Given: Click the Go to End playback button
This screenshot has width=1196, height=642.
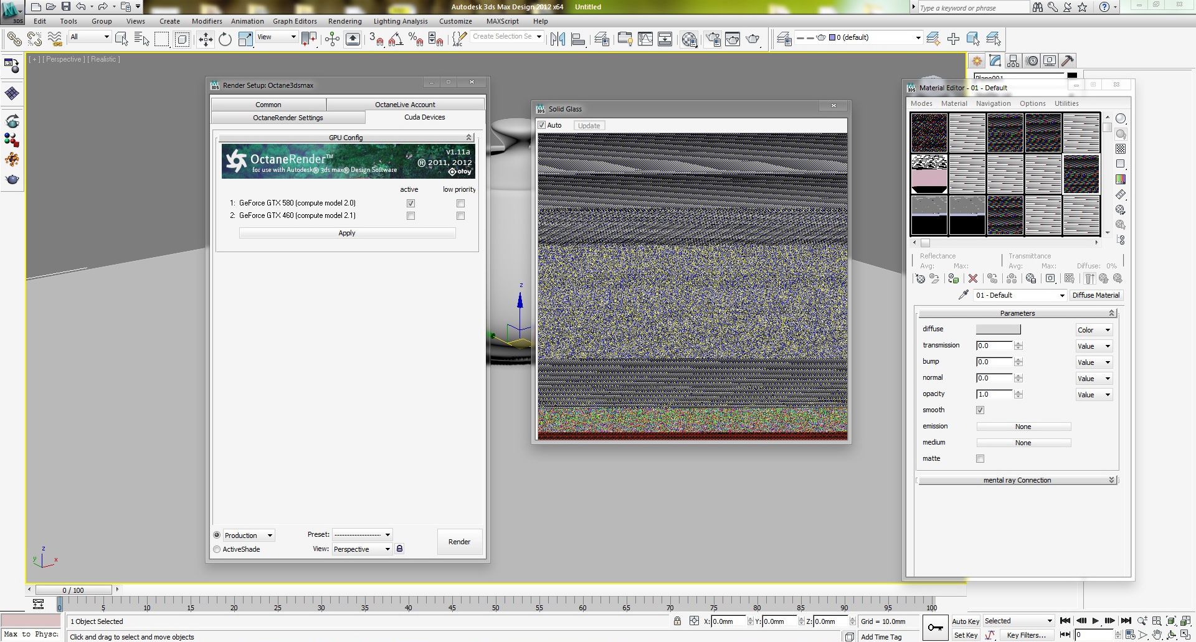Looking at the screenshot, I should pos(1126,621).
